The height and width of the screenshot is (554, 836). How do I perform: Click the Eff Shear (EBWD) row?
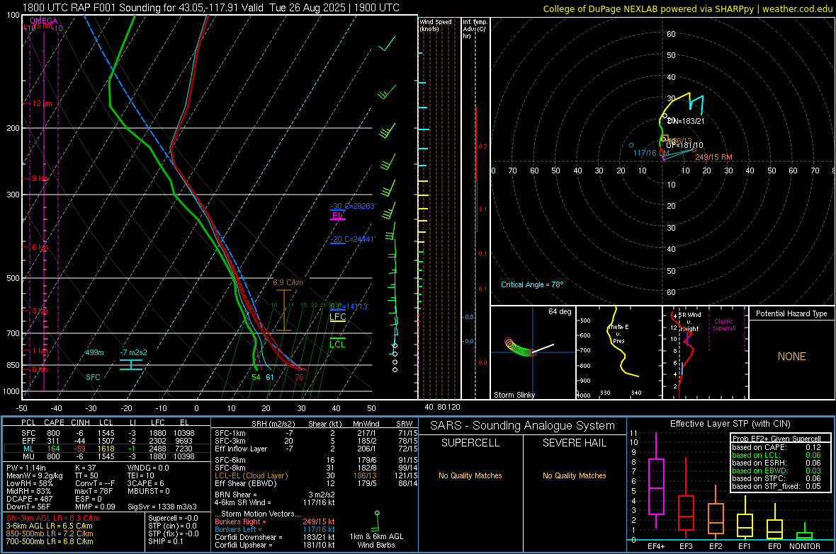(x=316, y=483)
